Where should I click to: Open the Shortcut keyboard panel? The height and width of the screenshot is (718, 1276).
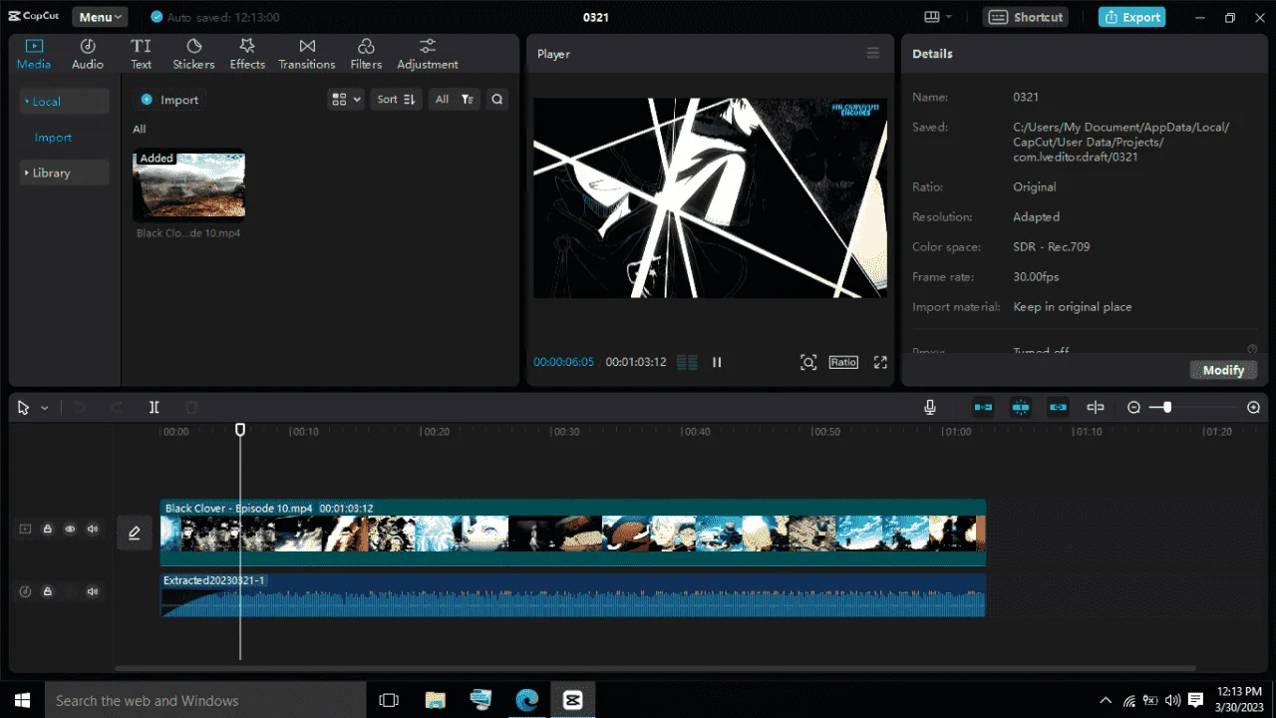1026,17
